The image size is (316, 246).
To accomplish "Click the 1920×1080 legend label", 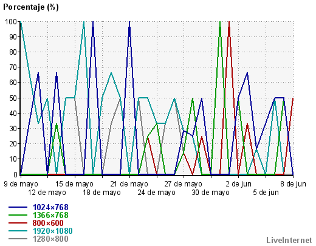I will click(53, 231).
